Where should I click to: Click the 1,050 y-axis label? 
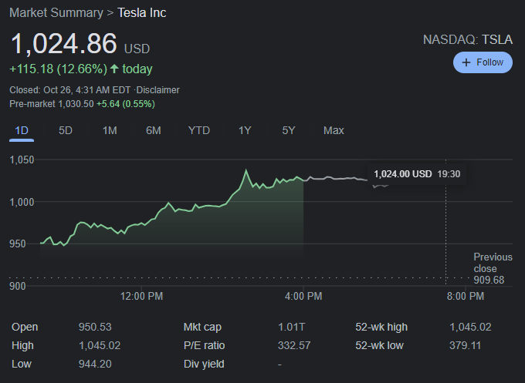point(22,160)
